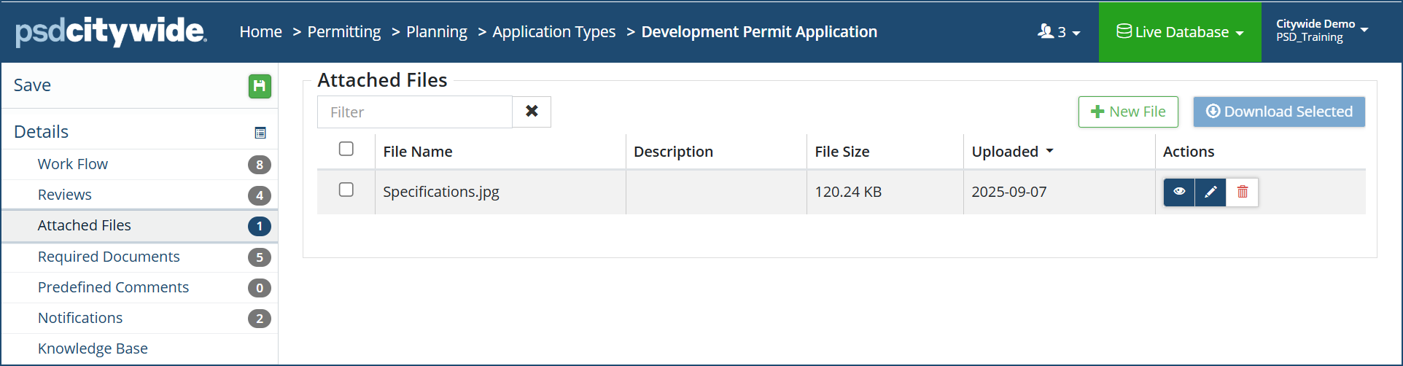Click into the Filter text field
Image resolution: width=1403 pixels, height=366 pixels.
tap(414, 112)
